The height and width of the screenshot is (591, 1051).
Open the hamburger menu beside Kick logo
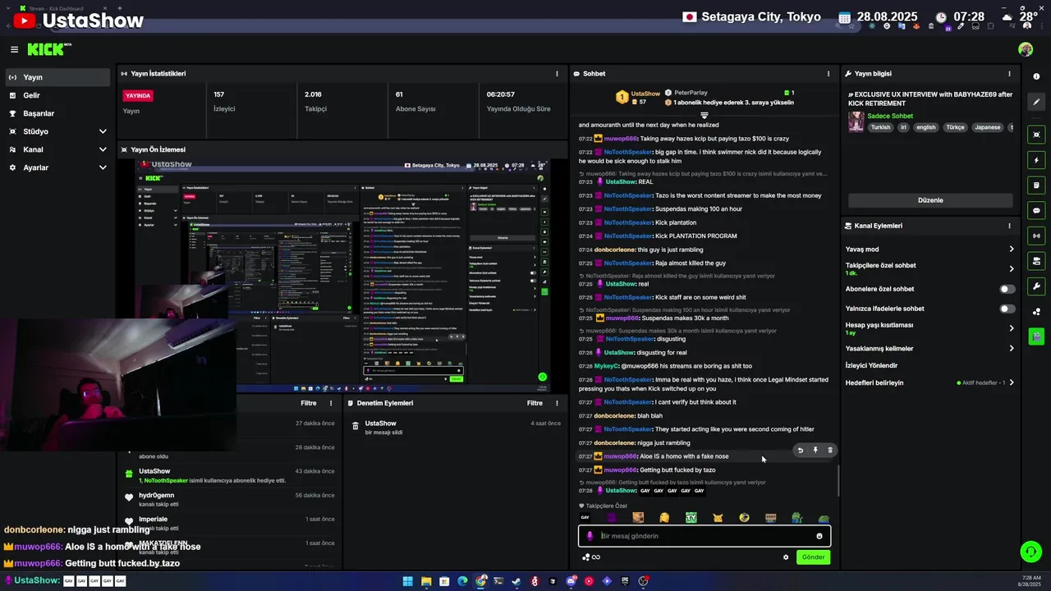tap(14, 49)
